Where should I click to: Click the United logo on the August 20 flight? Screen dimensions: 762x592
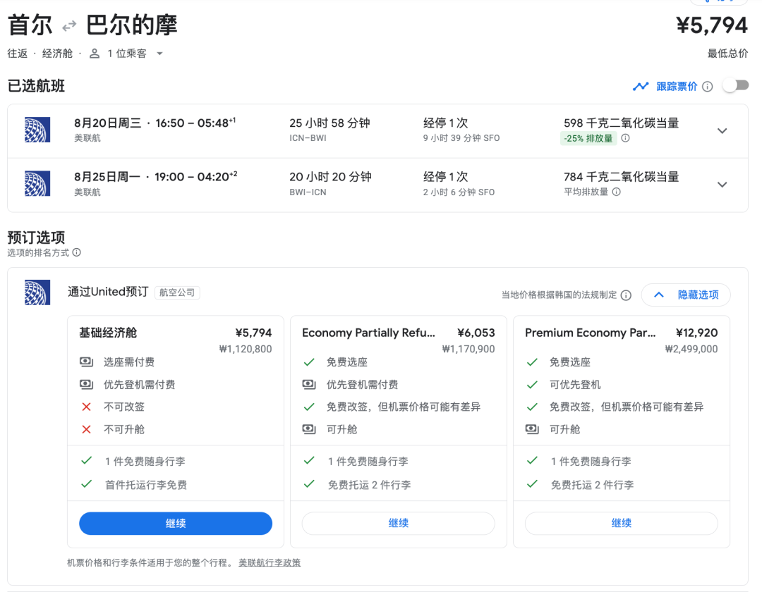[37, 130]
